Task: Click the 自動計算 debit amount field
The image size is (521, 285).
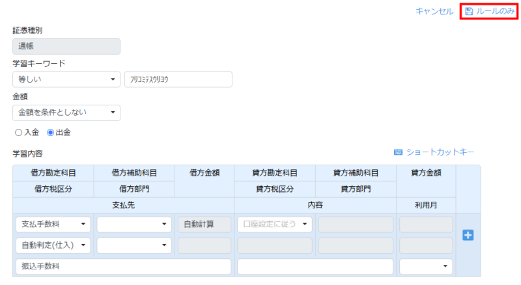Action: point(204,224)
